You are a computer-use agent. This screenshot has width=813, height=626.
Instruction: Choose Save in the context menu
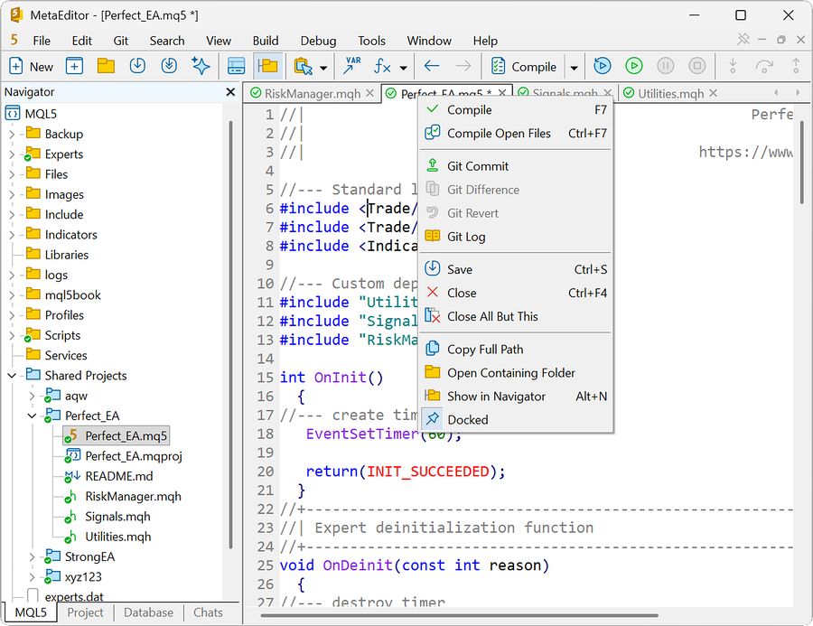pyautogui.click(x=516, y=269)
